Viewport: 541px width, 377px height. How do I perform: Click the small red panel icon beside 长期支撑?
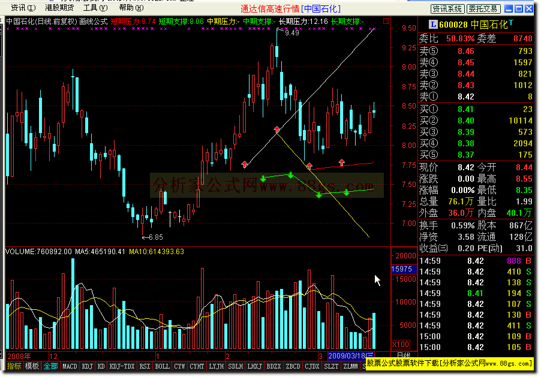(386, 21)
